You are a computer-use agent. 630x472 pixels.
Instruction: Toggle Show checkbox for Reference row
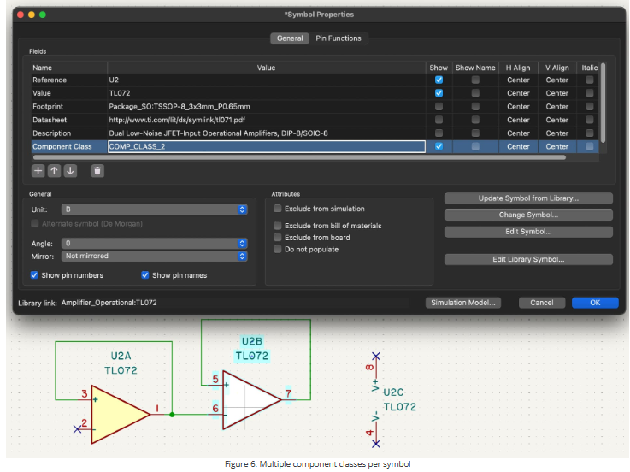click(439, 80)
